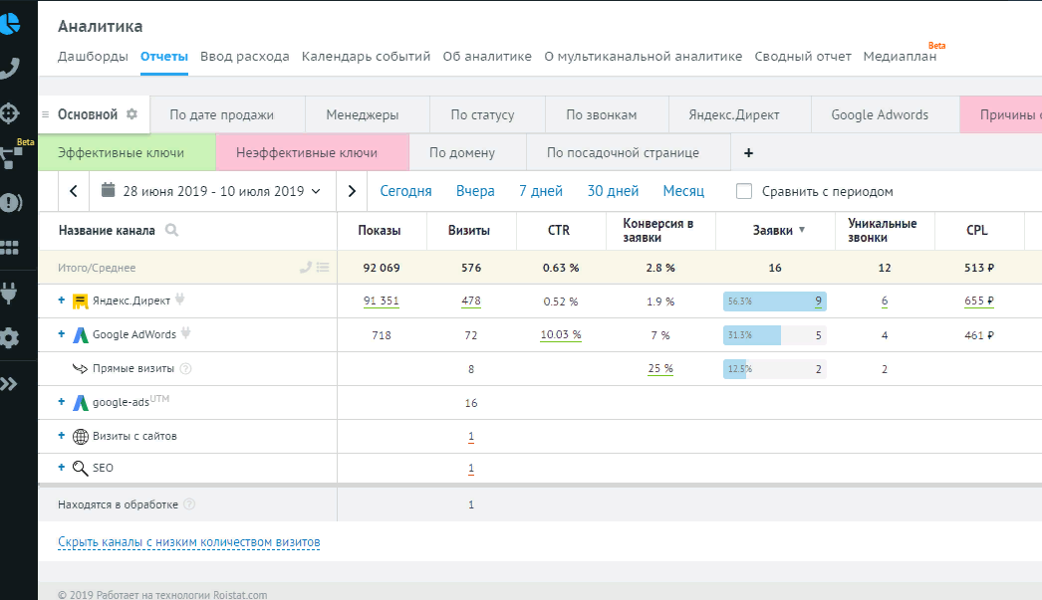This screenshot has width=1042, height=600.
Task: Switch to the Дашборды tab
Action: coord(93,57)
